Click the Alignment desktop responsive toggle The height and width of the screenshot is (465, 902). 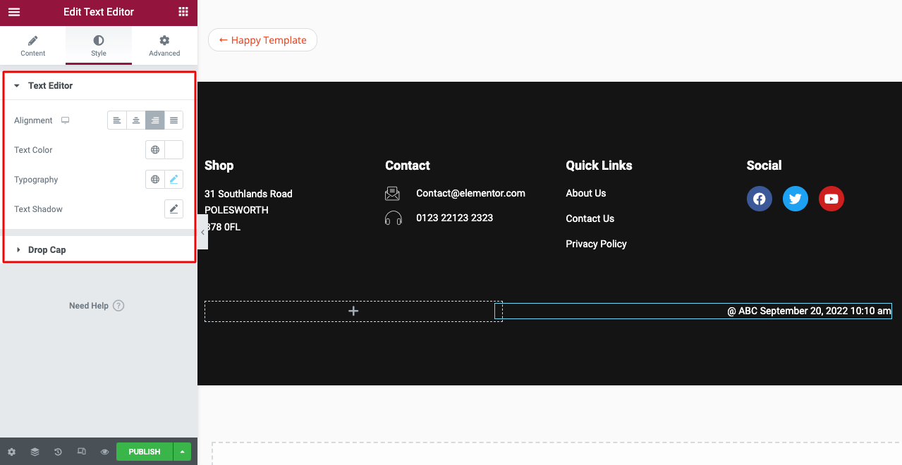coord(65,120)
